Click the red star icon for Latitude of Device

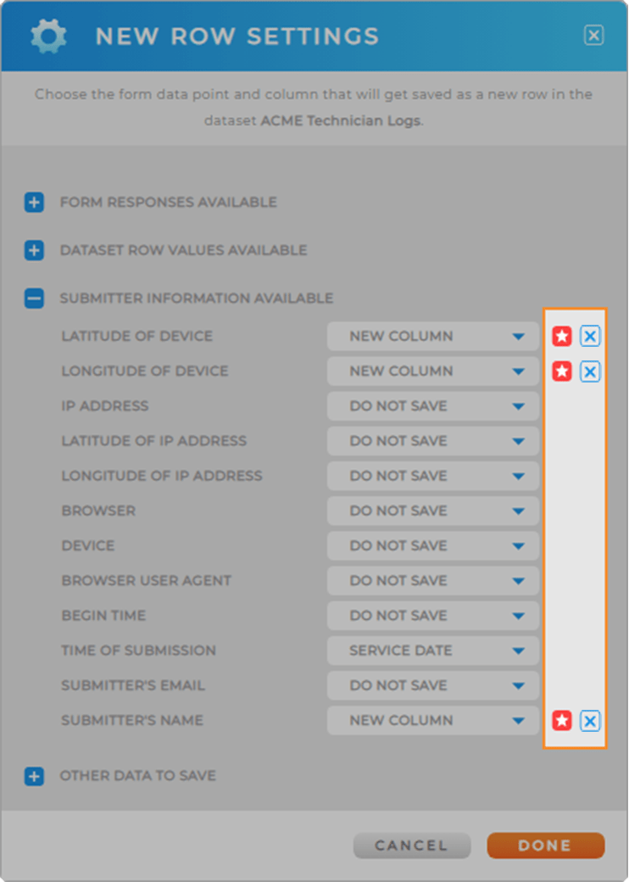click(561, 337)
